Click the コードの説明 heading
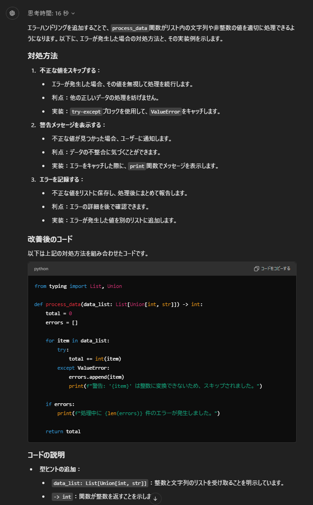 [x=46, y=455]
